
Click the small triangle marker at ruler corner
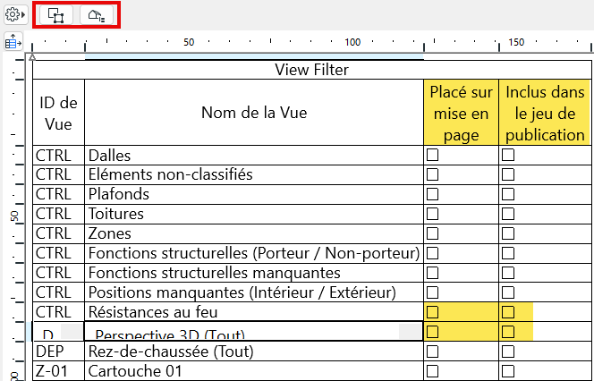(32, 57)
